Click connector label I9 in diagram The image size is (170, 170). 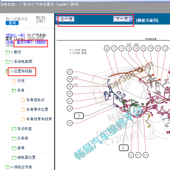[136, 48]
